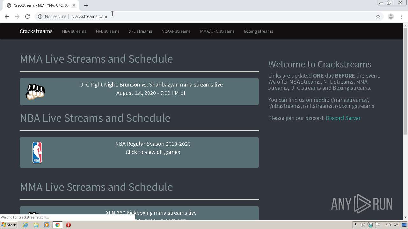
Task: Open the Chrome profile avatar
Action: pos(390,17)
